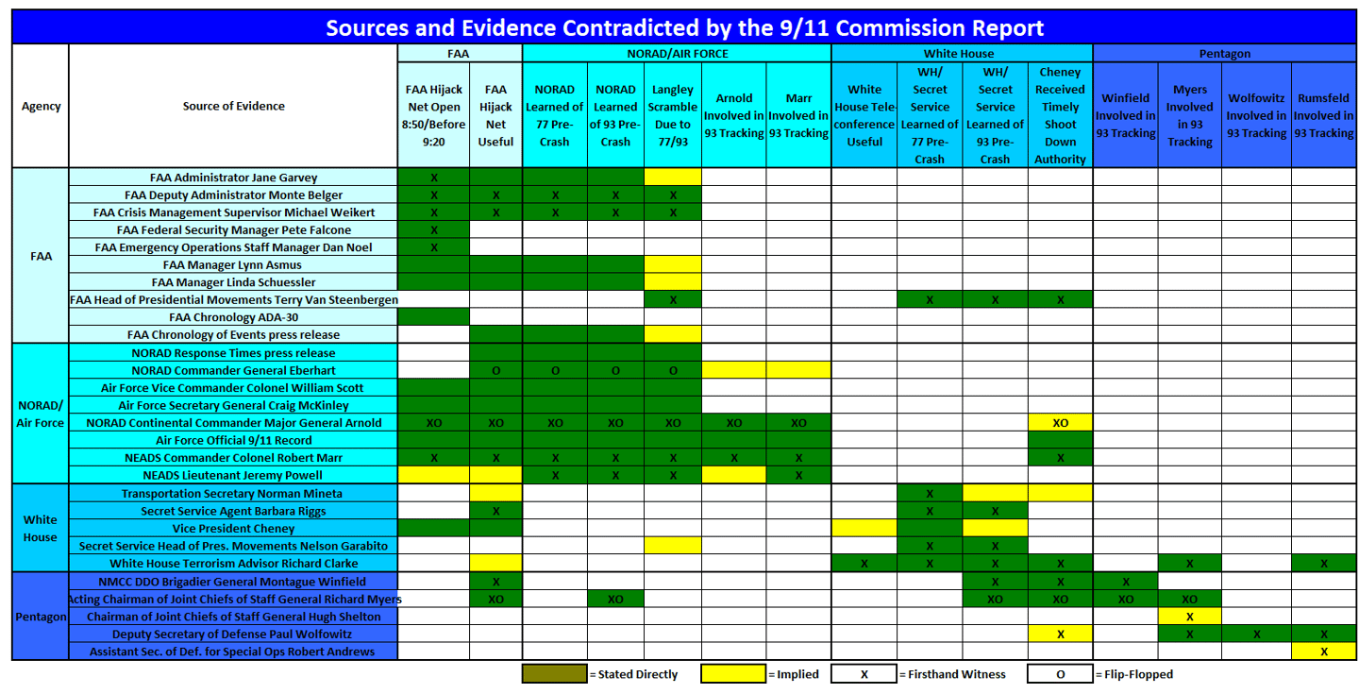Click the General Hugh Shelton row label

tap(233, 616)
